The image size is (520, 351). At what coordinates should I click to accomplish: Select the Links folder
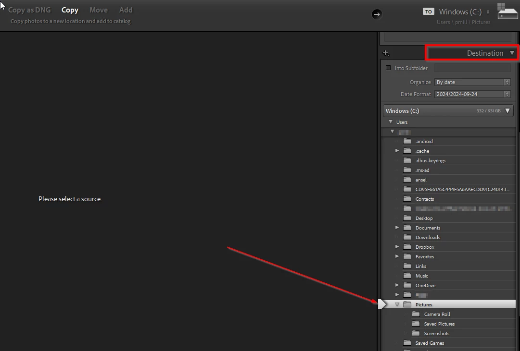click(x=421, y=266)
